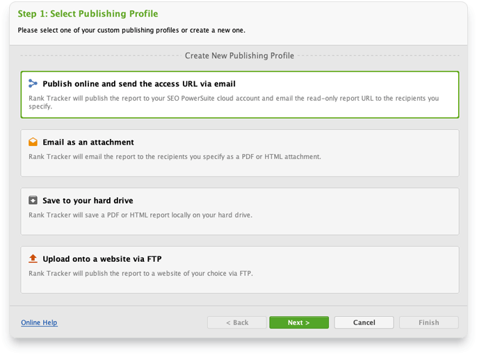This screenshot has height=355, width=477.
Task: Pick the "Save to your hard drive" option title
Action: click(88, 200)
